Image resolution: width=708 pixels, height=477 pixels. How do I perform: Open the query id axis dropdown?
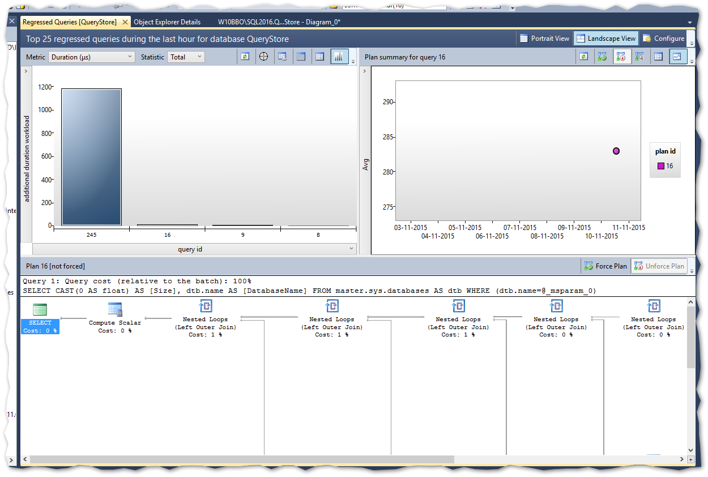click(x=194, y=249)
